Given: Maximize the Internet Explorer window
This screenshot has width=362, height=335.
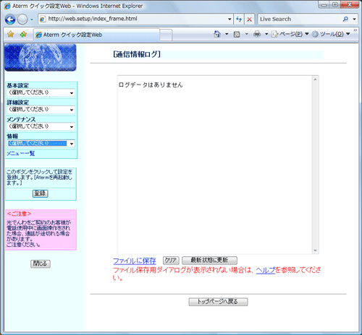Looking at the screenshot, I should [335, 5].
